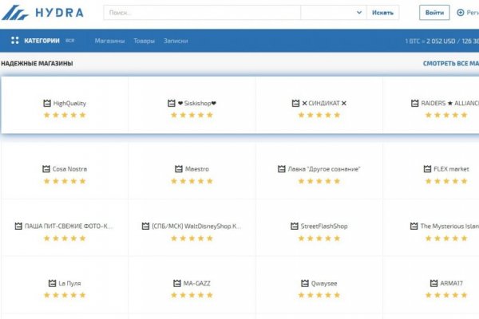Go to the Записки tab
The height and width of the screenshot is (319, 479).
click(x=176, y=40)
